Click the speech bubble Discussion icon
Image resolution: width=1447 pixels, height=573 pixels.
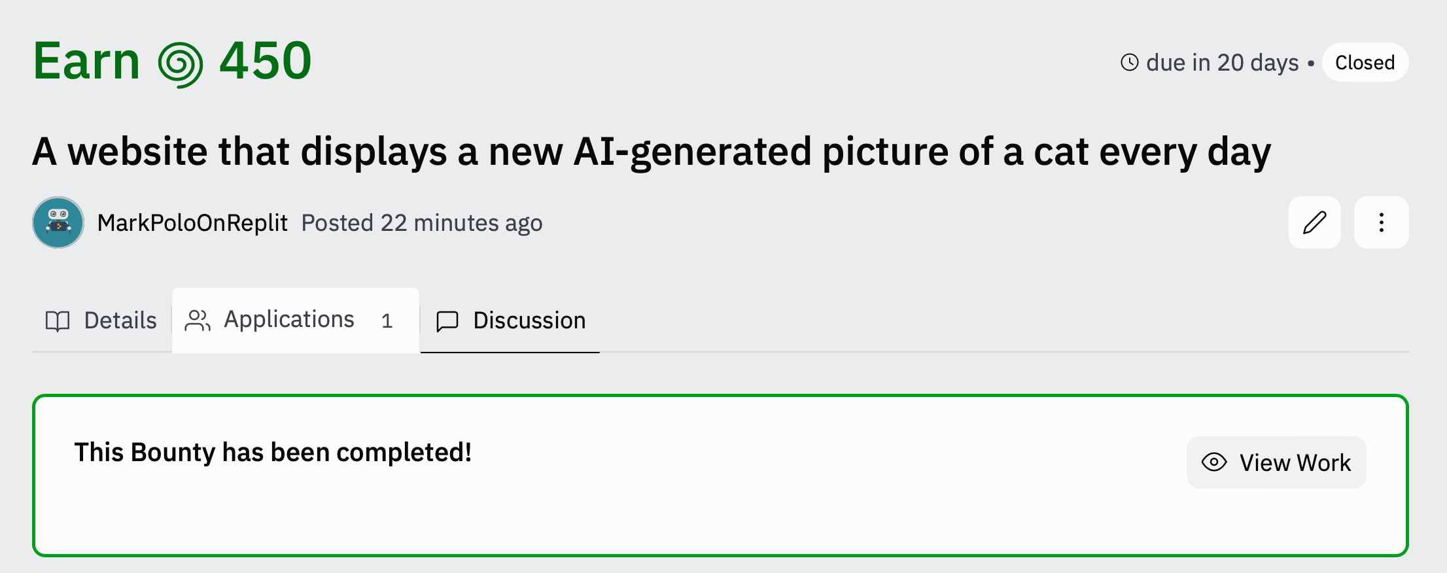click(447, 321)
